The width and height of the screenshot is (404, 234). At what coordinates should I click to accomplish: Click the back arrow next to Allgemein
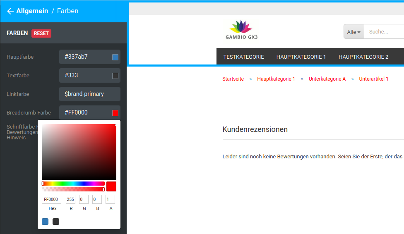[10, 11]
